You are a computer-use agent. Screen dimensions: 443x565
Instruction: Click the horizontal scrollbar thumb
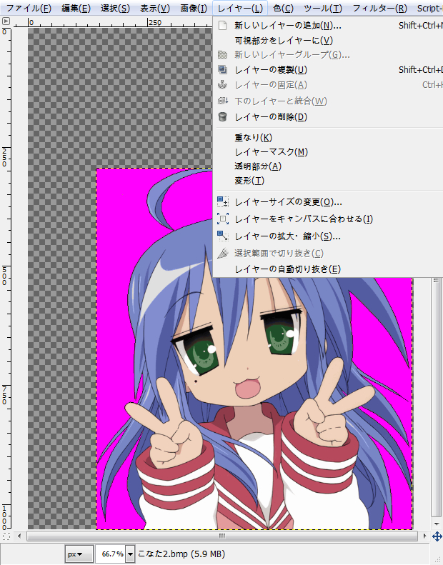pos(222,536)
